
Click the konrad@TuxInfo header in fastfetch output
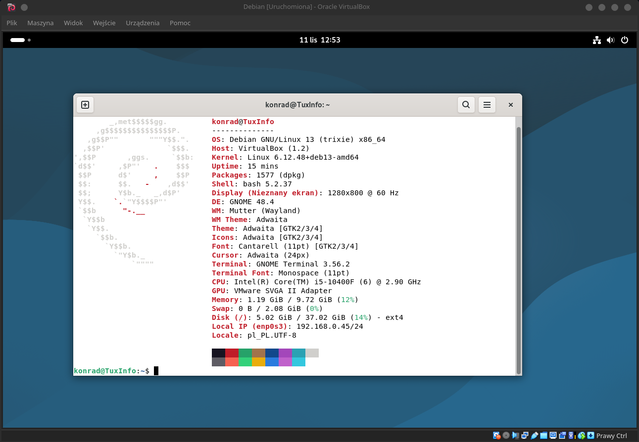[x=243, y=122]
